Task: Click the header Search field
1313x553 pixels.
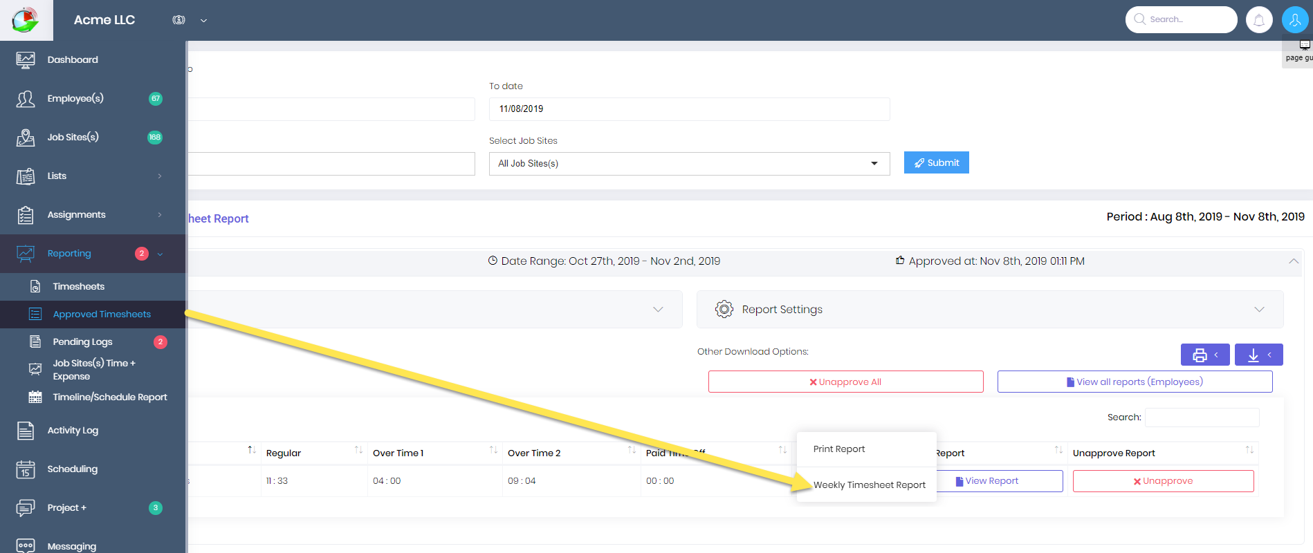Action: pos(1181,19)
